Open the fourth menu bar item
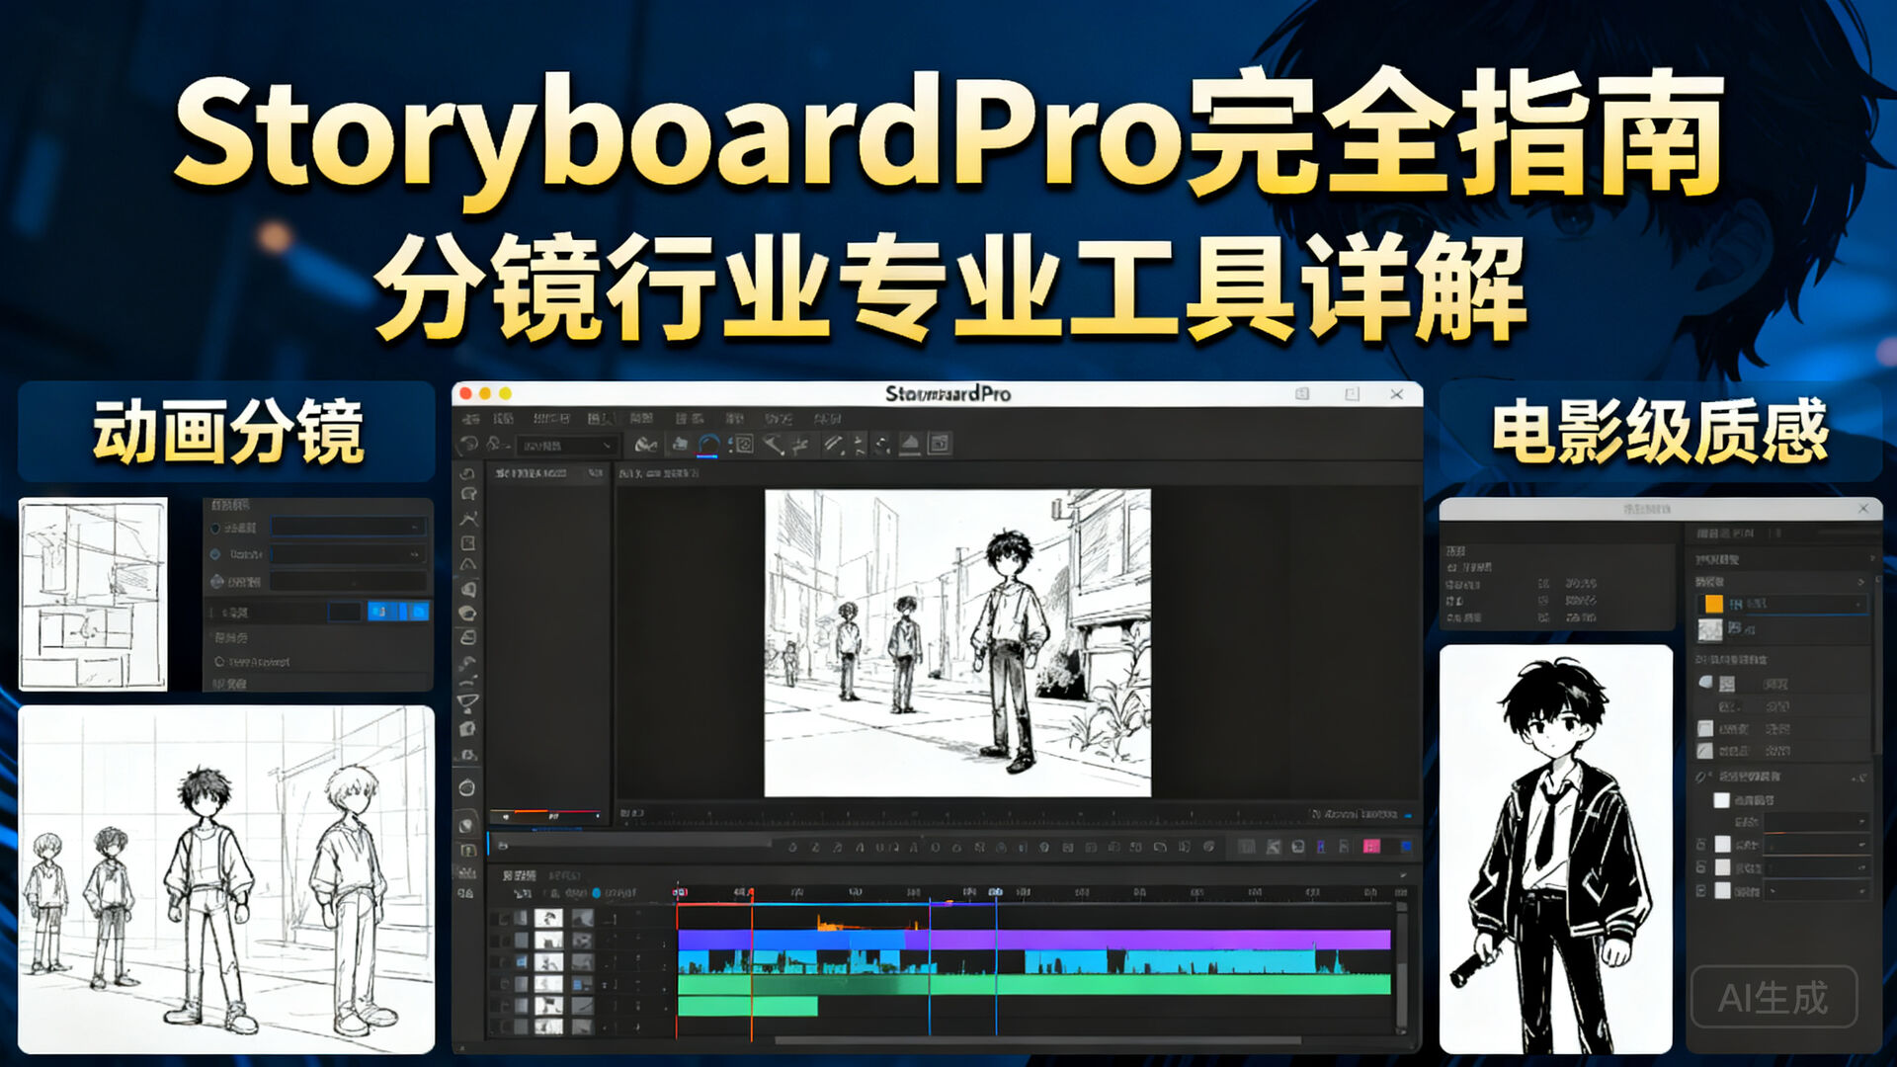This screenshot has height=1067, width=1897. tap(600, 419)
